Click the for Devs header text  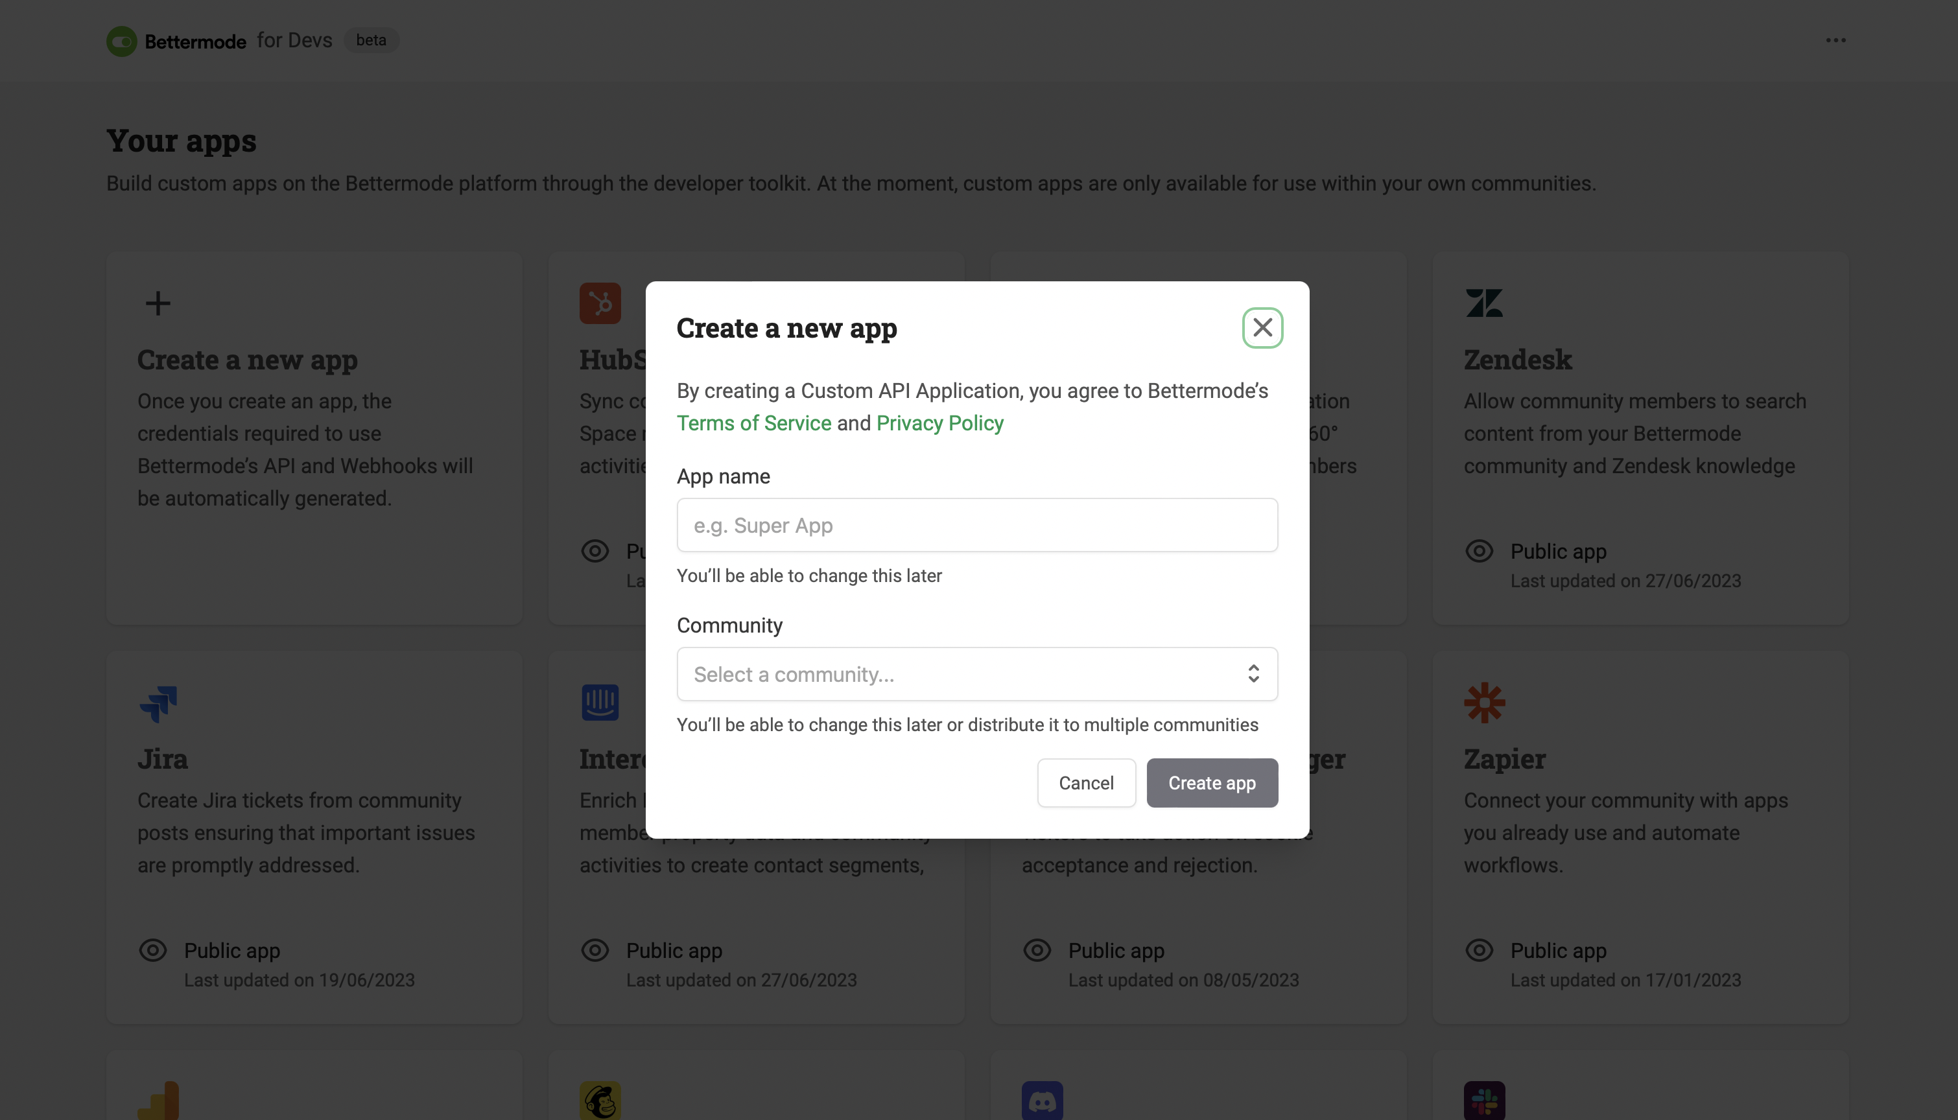coord(294,40)
